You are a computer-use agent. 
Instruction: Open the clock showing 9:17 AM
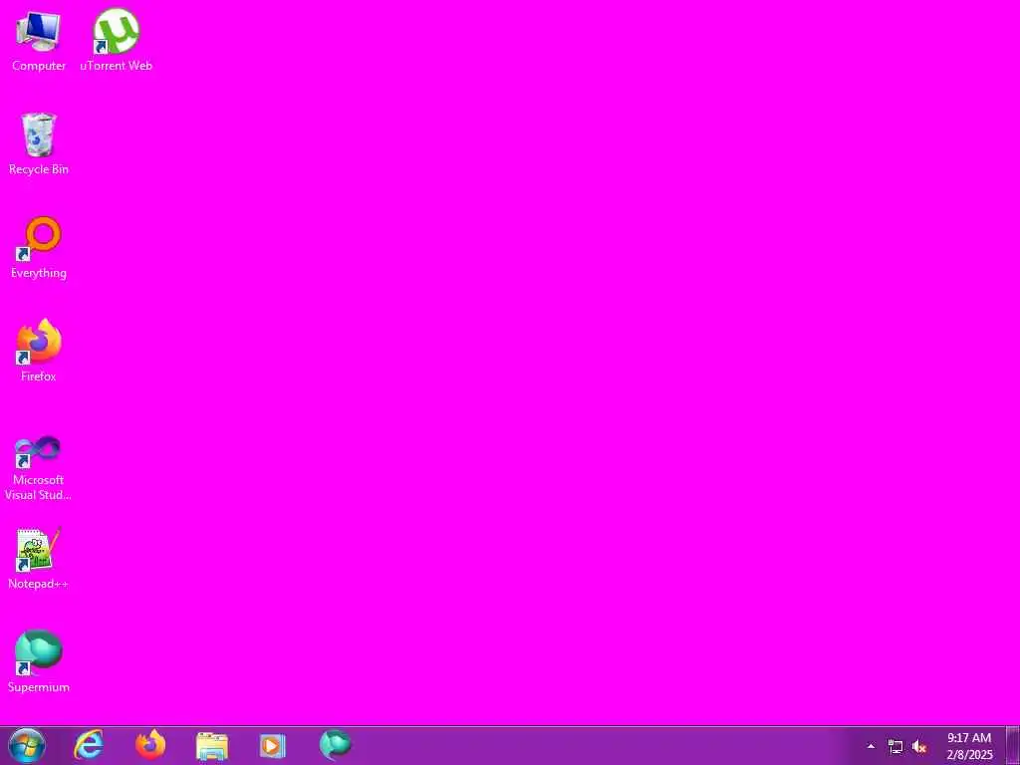tap(969, 746)
